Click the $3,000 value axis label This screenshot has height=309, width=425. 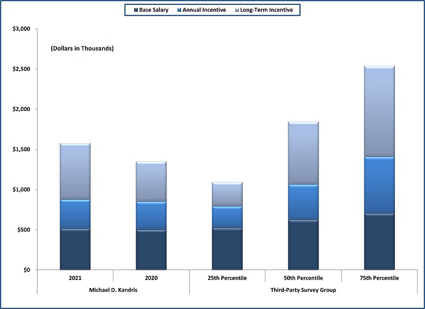(22, 29)
